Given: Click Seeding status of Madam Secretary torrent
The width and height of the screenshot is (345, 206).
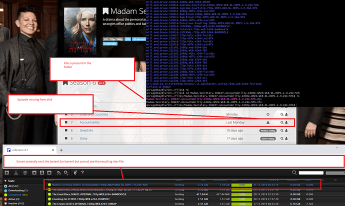Looking at the screenshot, I should (x=179, y=185).
